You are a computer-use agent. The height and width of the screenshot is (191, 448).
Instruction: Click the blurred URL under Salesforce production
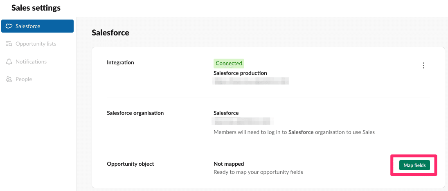(251, 81)
